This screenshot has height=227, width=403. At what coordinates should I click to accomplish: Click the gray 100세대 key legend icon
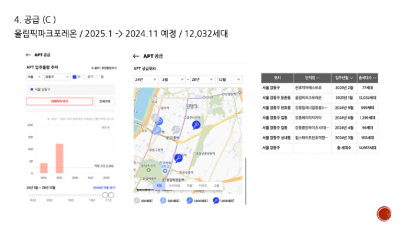(137, 200)
